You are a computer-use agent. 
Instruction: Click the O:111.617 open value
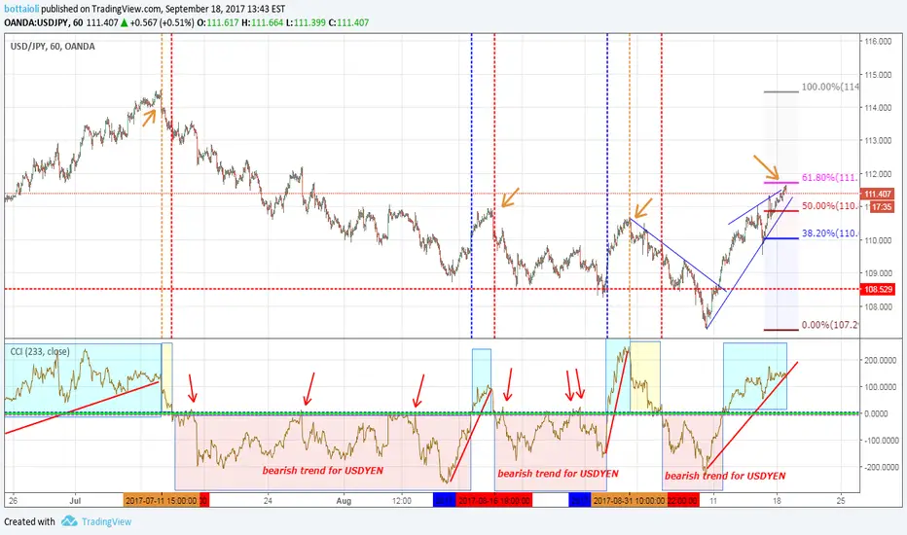click(x=217, y=22)
